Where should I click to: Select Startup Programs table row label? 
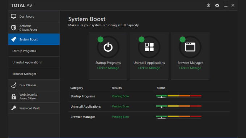[83, 96]
